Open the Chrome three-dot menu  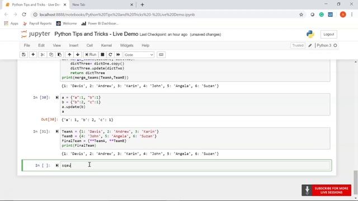click(352, 15)
